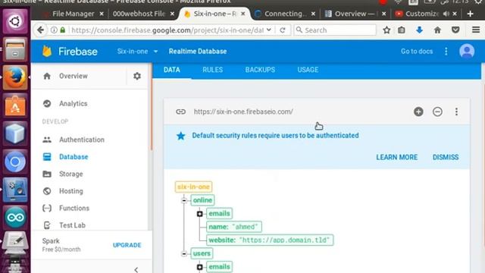This screenshot has height=273, width=485.
Task: Click the Firefox search box
Action: pyautogui.click(x=335, y=30)
